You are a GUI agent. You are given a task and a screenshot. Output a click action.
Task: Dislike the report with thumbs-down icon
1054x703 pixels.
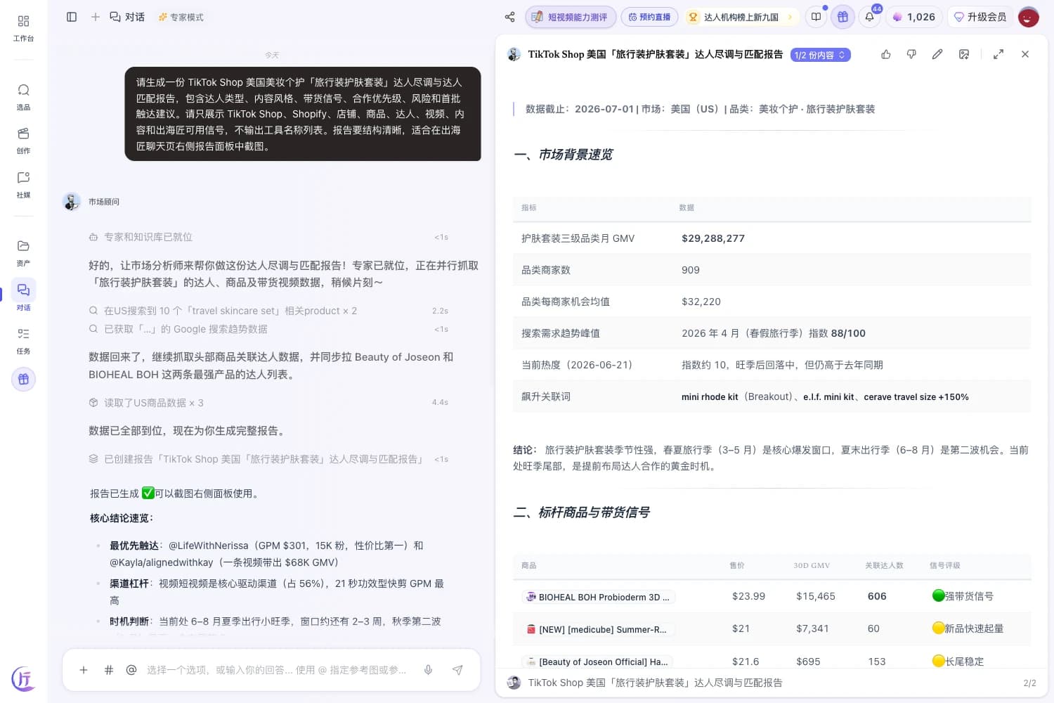911,54
